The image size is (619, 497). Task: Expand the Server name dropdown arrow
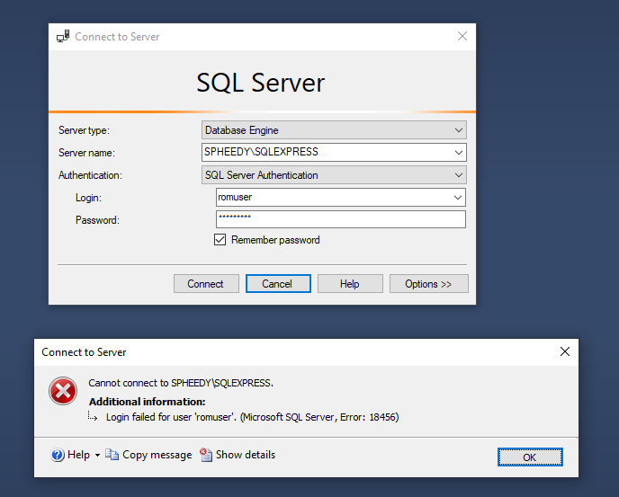pos(458,153)
